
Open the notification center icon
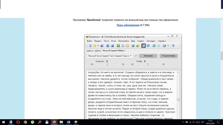pyautogui.click(x=218, y=122)
